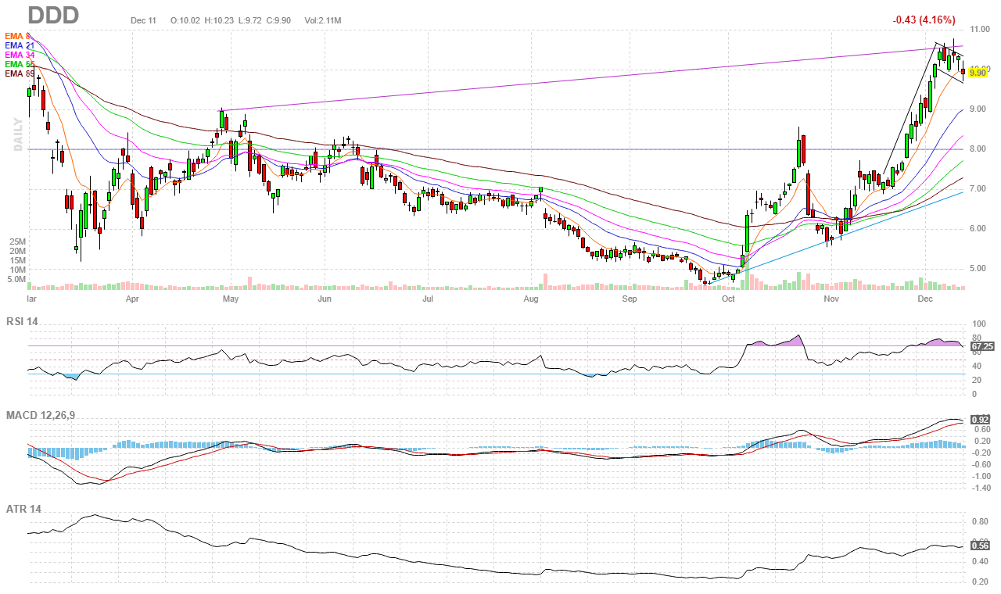The width and height of the screenshot is (1001, 594).
Task: Click the 7.00 price axis label
Action: pos(978,188)
